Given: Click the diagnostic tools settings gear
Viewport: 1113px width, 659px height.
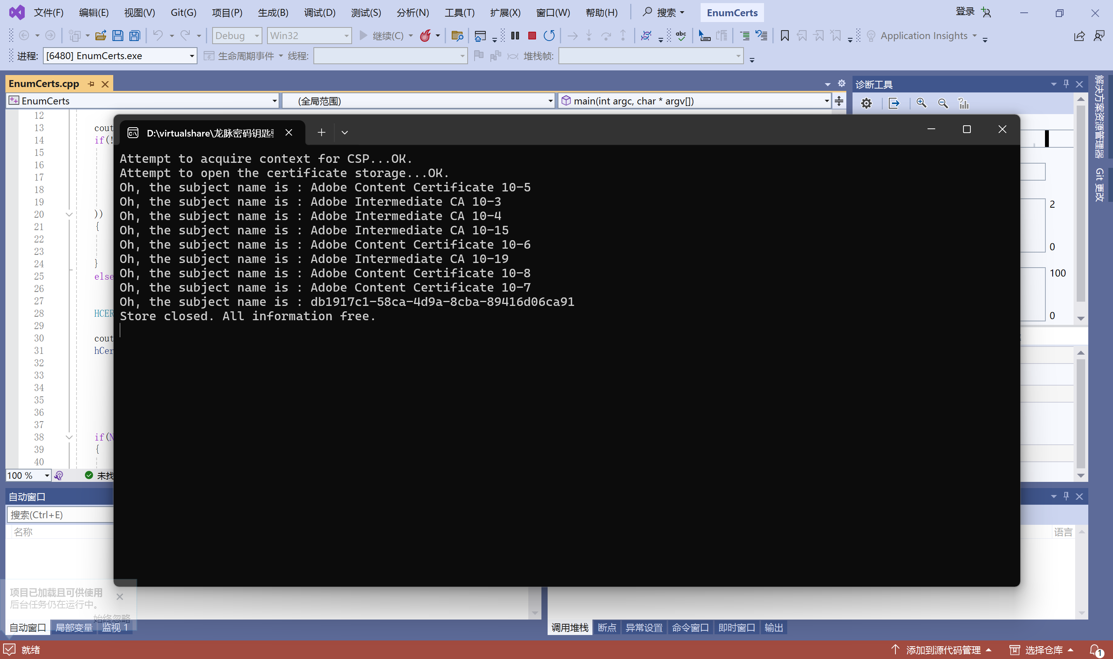Looking at the screenshot, I should coord(866,104).
